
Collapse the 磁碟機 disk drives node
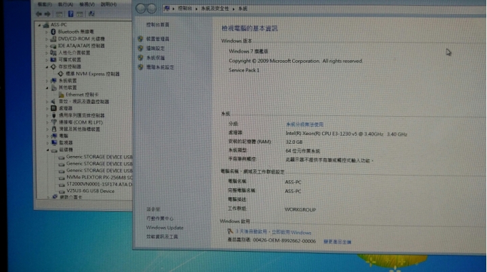click(48, 150)
